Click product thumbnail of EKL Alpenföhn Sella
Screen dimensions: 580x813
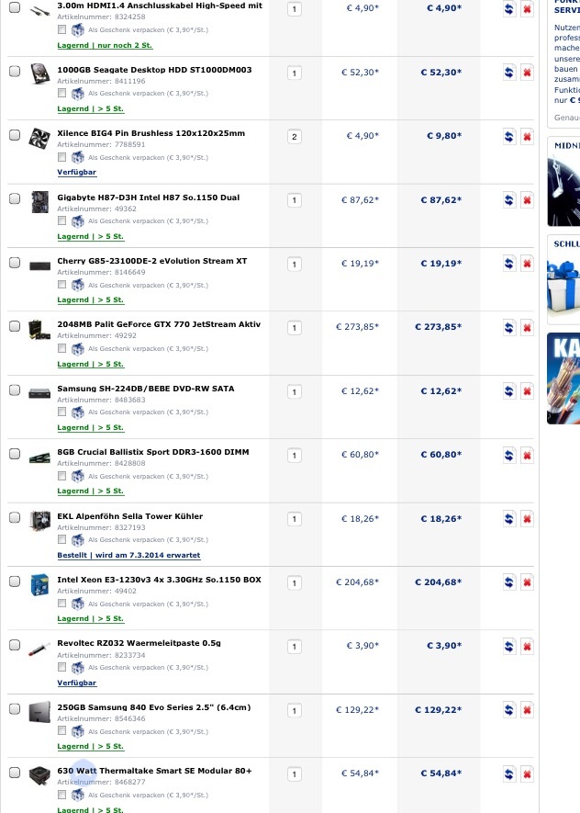click(x=39, y=519)
